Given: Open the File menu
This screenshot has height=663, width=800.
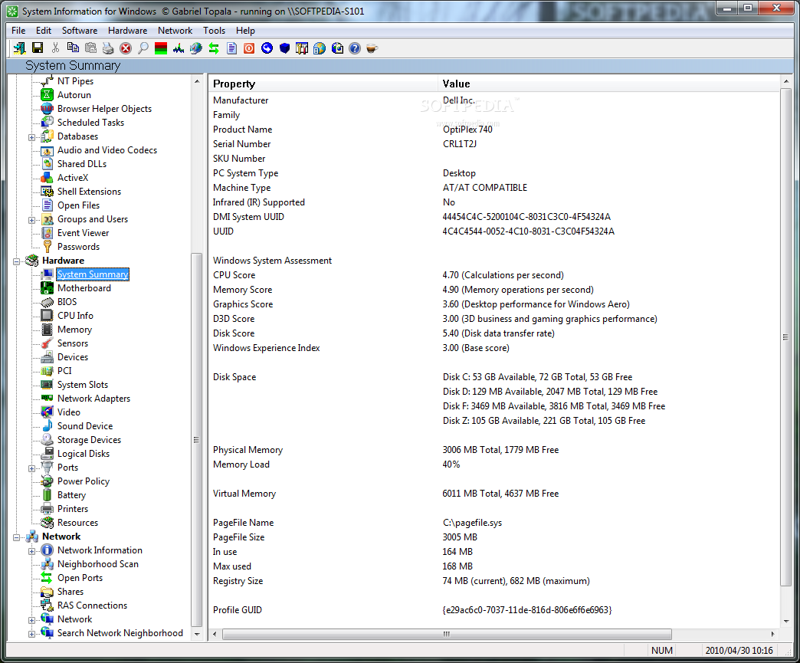Looking at the screenshot, I should pyautogui.click(x=18, y=31).
